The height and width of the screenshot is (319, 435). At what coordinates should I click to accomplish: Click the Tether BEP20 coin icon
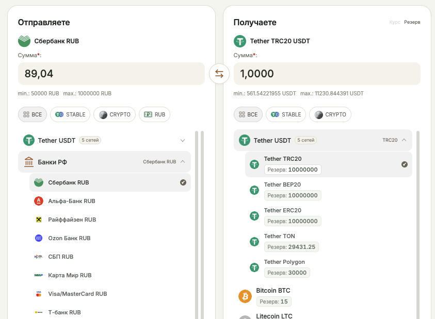pyautogui.click(x=254, y=190)
